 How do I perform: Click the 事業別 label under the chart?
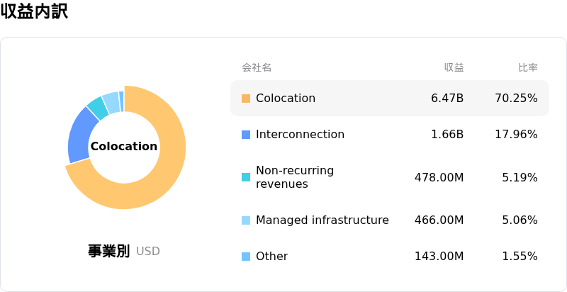[109, 251]
